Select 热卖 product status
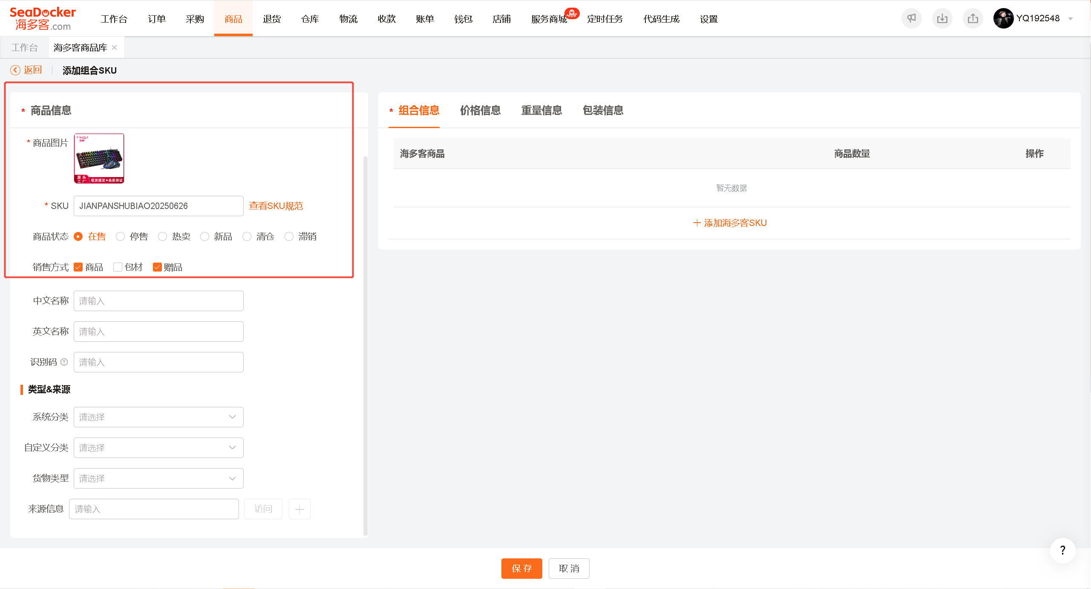The width and height of the screenshot is (1091, 589). (162, 237)
